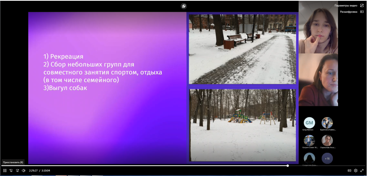The image size is (367, 176).
Task: Select Greg Maltsev's GM avatar
Action: coord(309,123)
